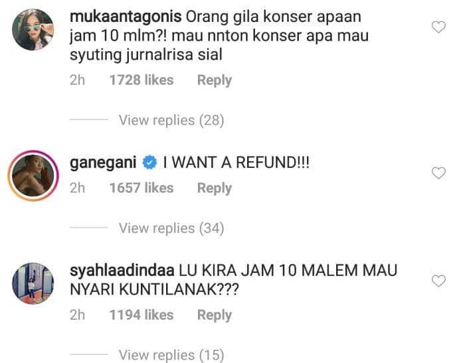Show who gave 1728 likes
Image resolution: width=459 pixels, height=363 pixels.
click(x=141, y=80)
